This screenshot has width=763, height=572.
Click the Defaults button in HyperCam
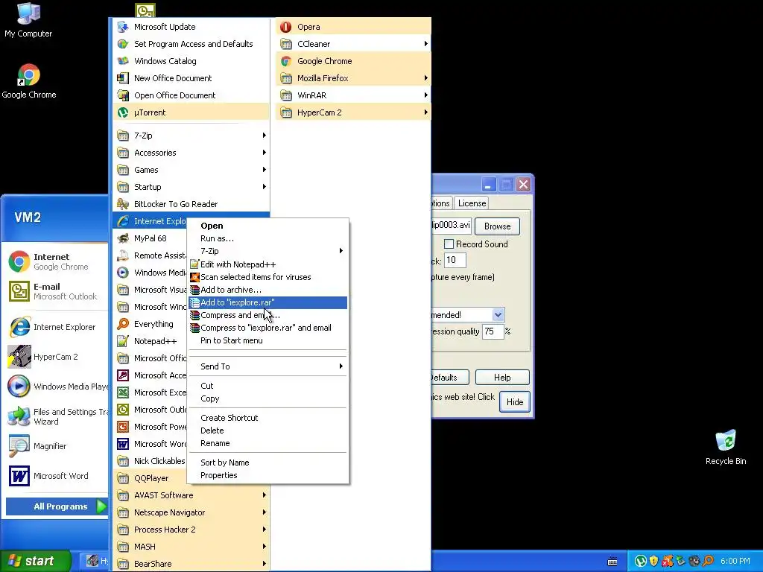(x=450, y=378)
